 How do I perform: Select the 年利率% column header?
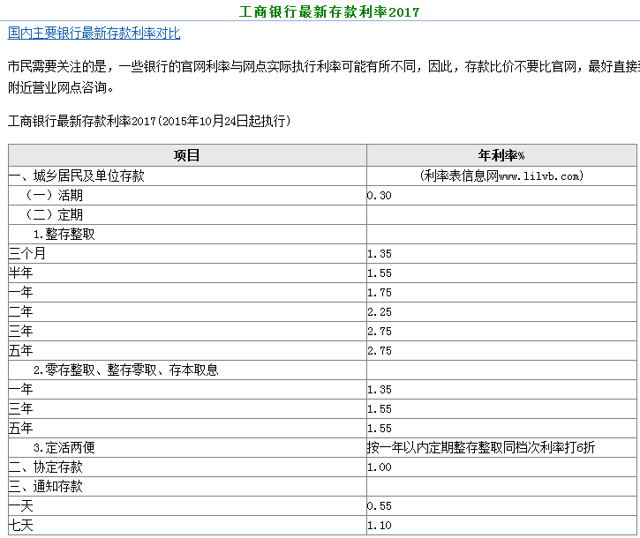pos(501,155)
